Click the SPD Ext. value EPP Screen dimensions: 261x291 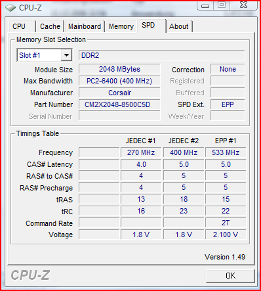228,104
